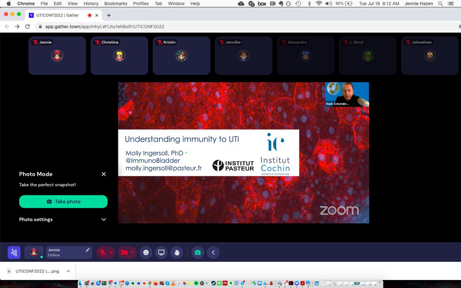Click Mark Schembri's speaker video thumbnail
The height and width of the screenshot is (288, 461).
pos(347,94)
